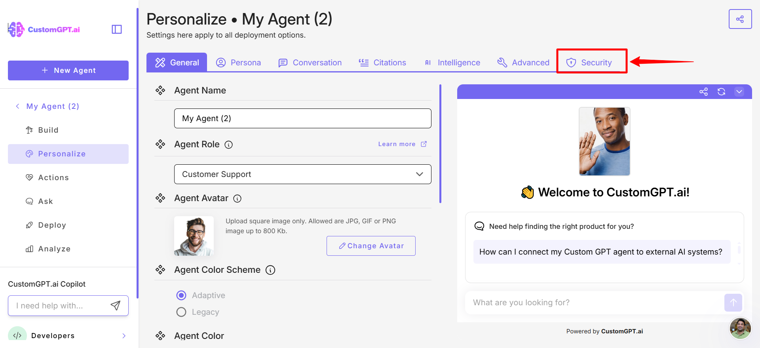Click the Agent Color Scheme info icon
Image resolution: width=760 pixels, height=348 pixels.
click(x=270, y=270)
